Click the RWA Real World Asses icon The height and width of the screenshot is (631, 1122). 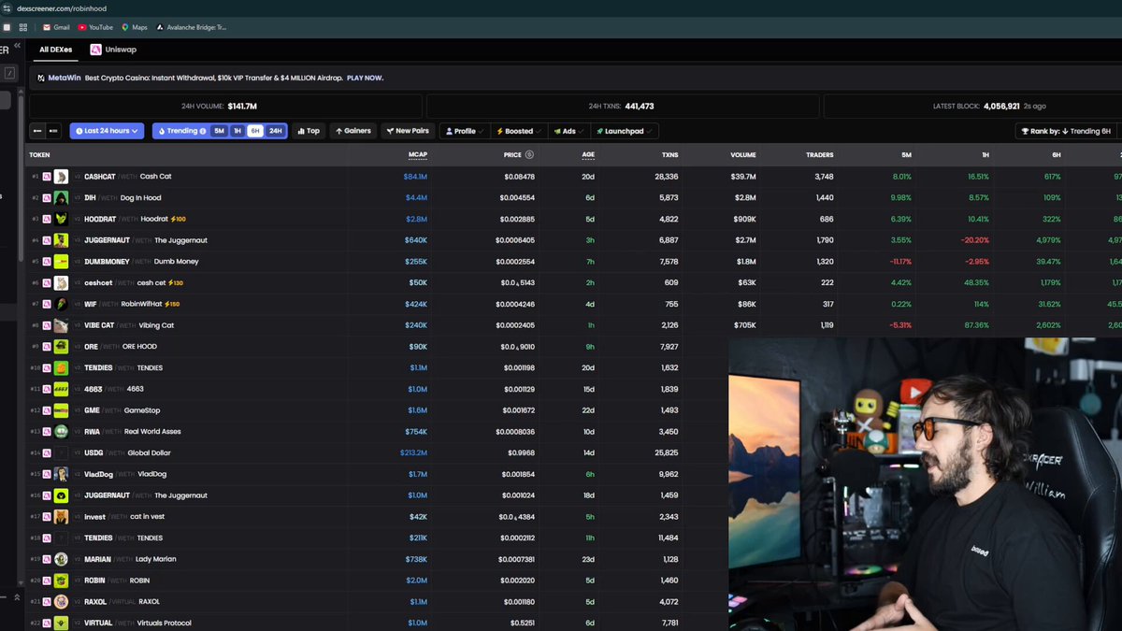(x=61, y=432)
